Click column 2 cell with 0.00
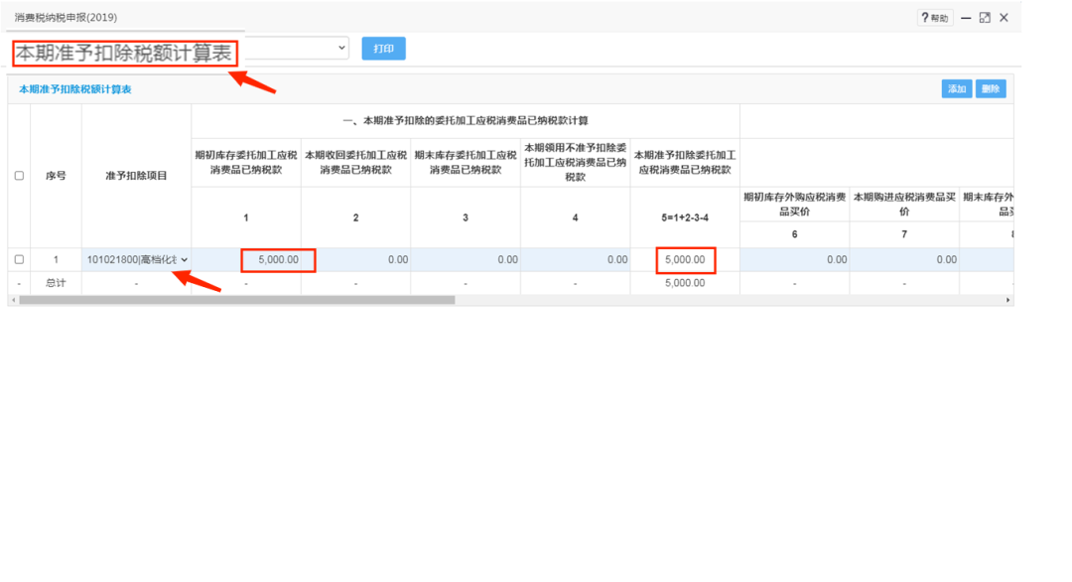 click(355, 260)
